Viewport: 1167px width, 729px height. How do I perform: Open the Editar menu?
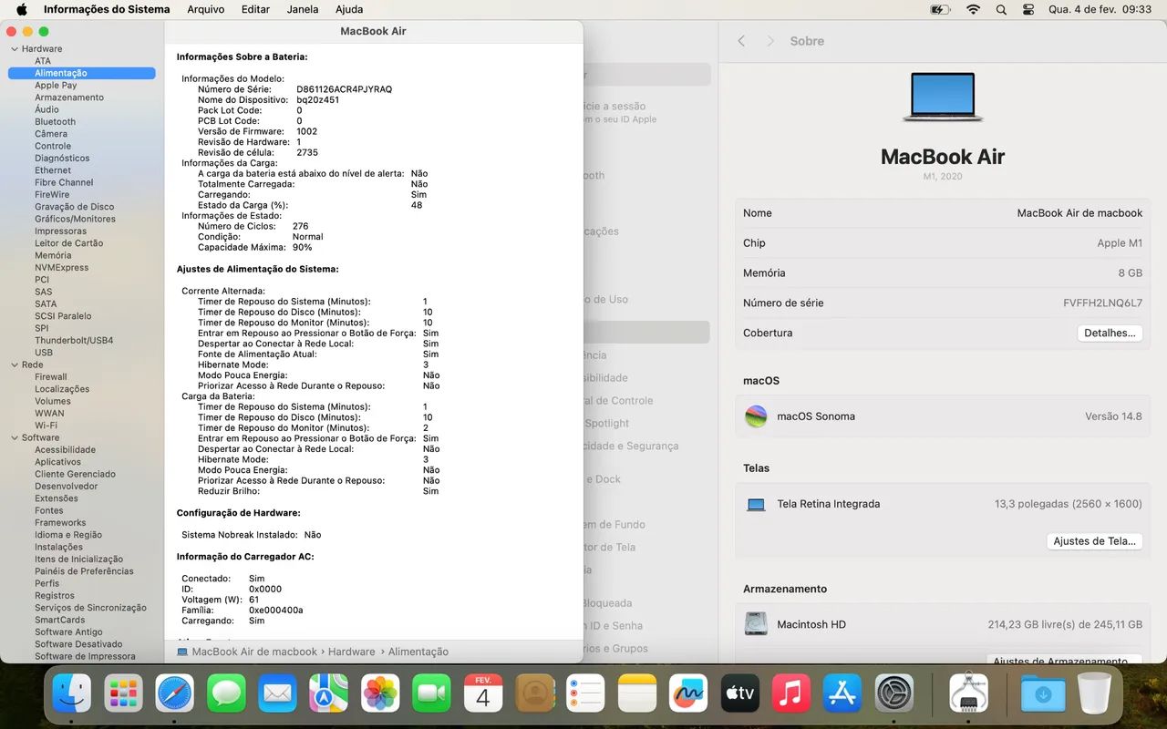click(255, 9)
